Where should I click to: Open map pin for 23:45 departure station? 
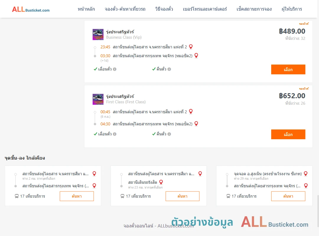click(191, 47)
